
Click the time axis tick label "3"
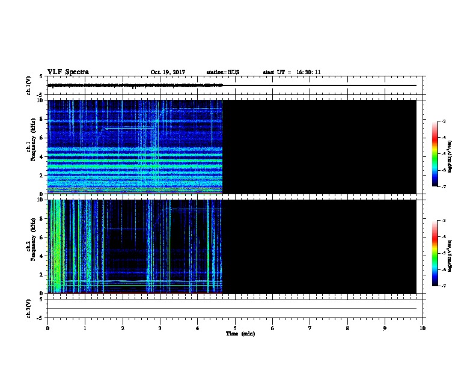[x=160, y=328]
